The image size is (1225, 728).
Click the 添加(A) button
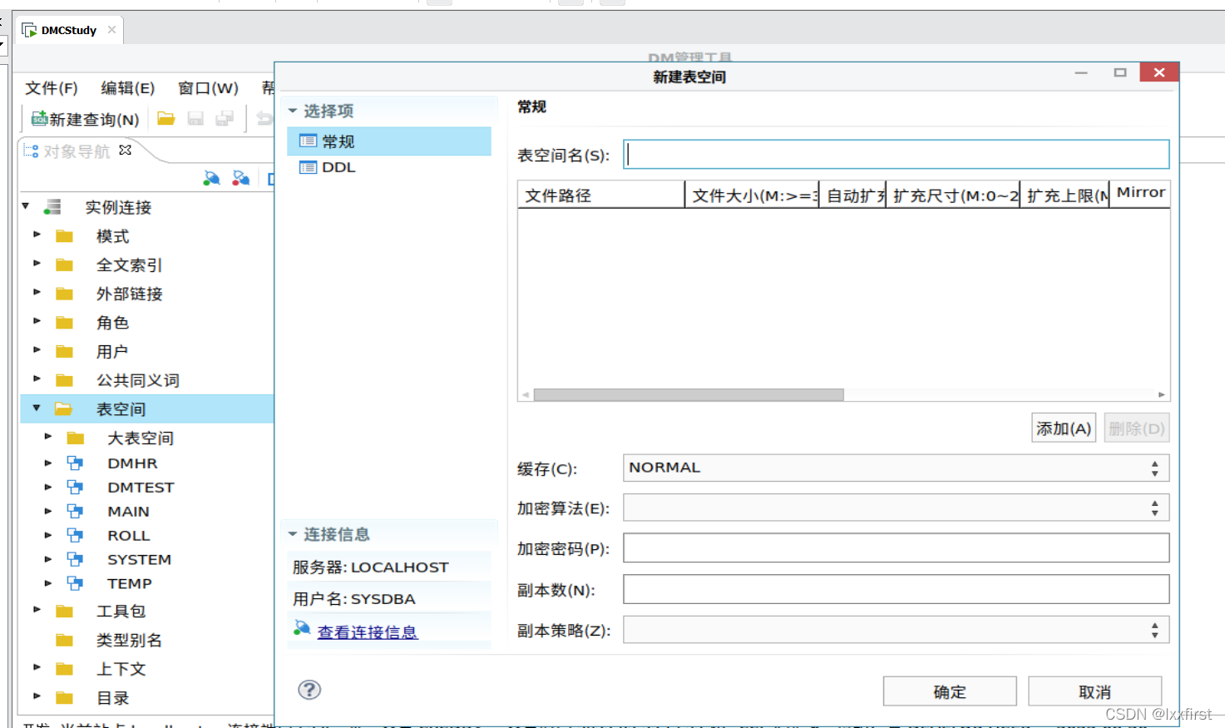coord(1064,428)
